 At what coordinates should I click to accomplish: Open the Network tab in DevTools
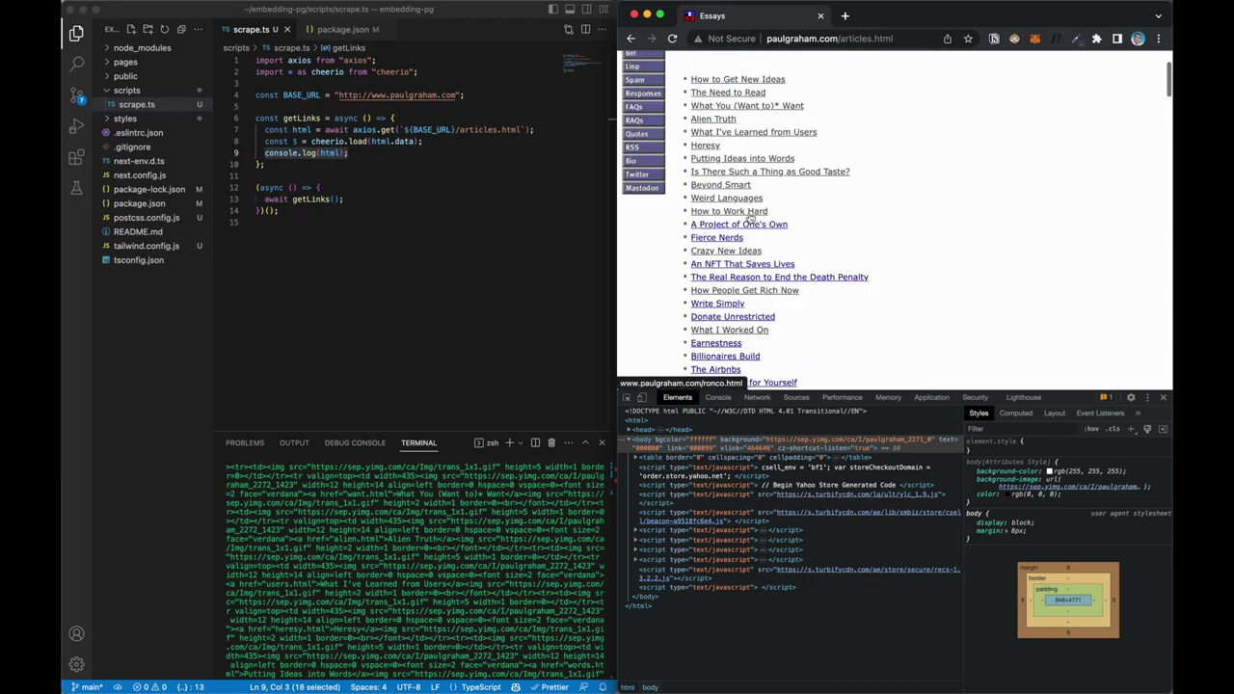coord(757,397)
